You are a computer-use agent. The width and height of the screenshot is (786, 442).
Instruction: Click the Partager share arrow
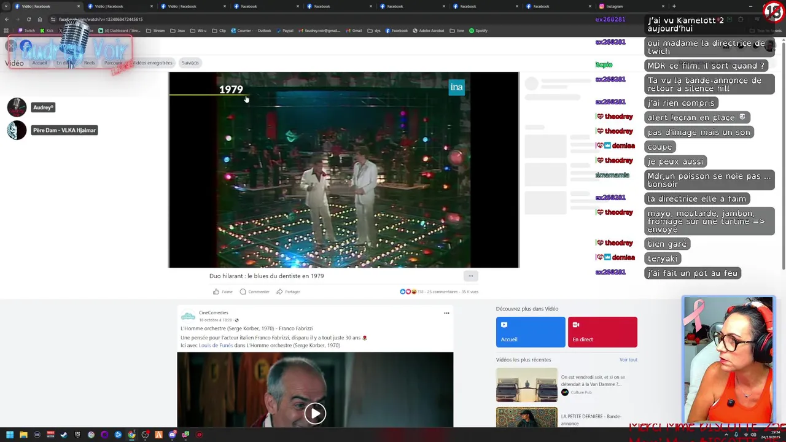279,292
